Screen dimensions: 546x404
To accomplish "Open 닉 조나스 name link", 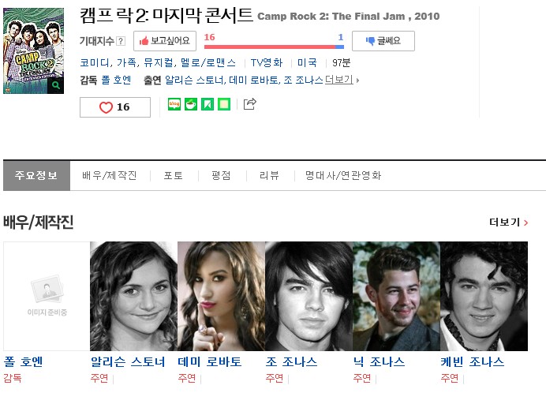I will [380, 362].
